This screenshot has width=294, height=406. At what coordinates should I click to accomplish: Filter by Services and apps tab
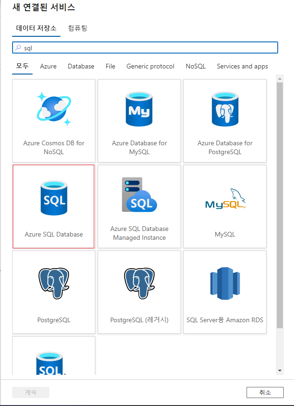tap(242, 66)
